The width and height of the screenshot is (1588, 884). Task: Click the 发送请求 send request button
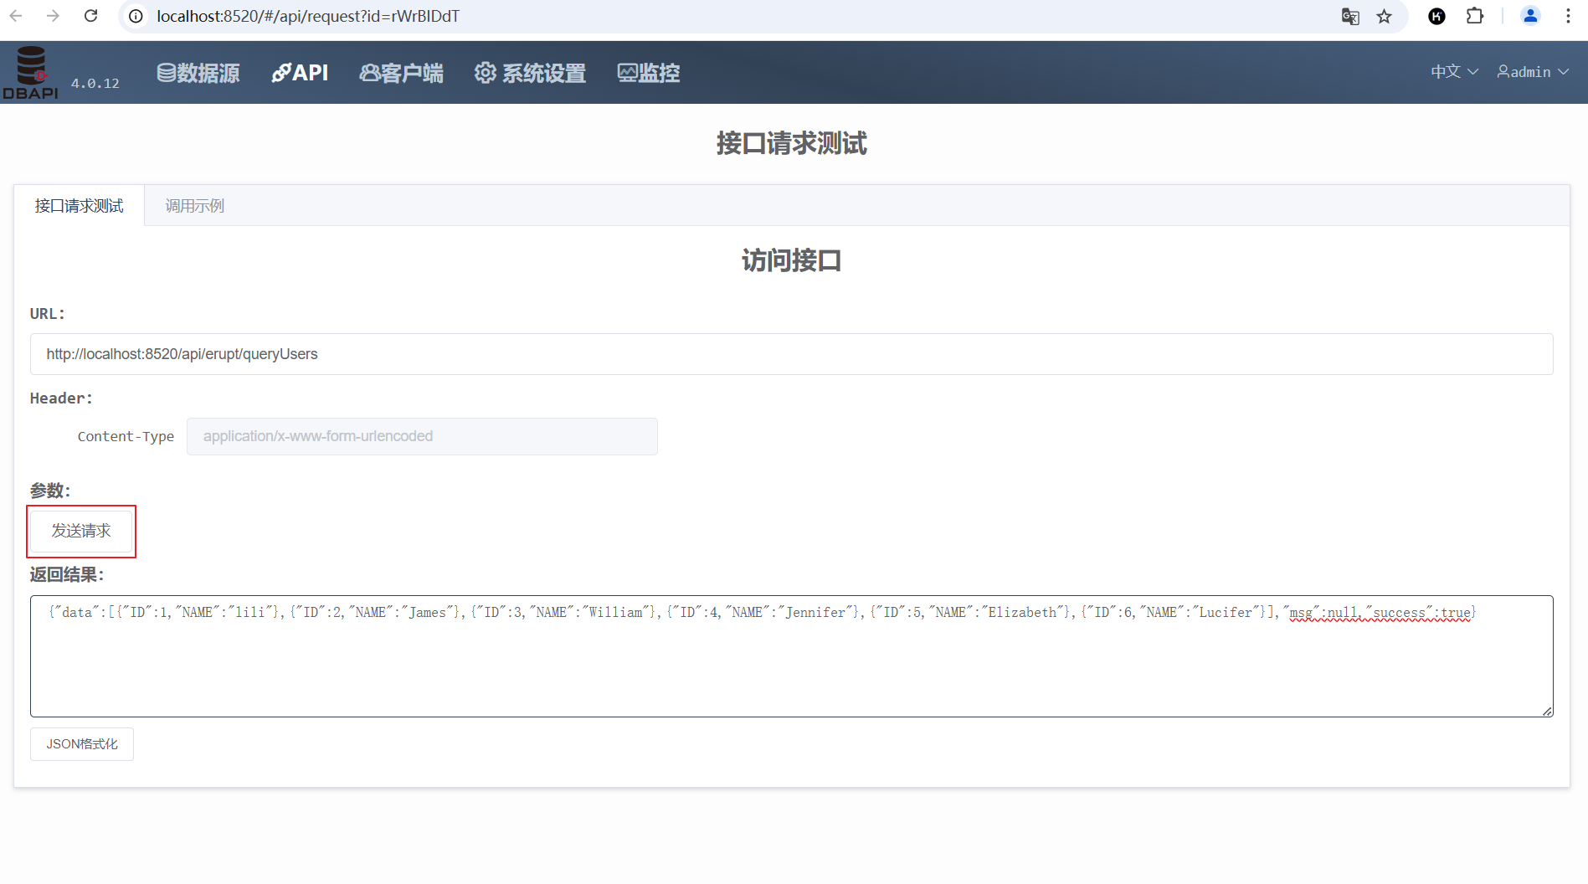click(x=81, y=531)
